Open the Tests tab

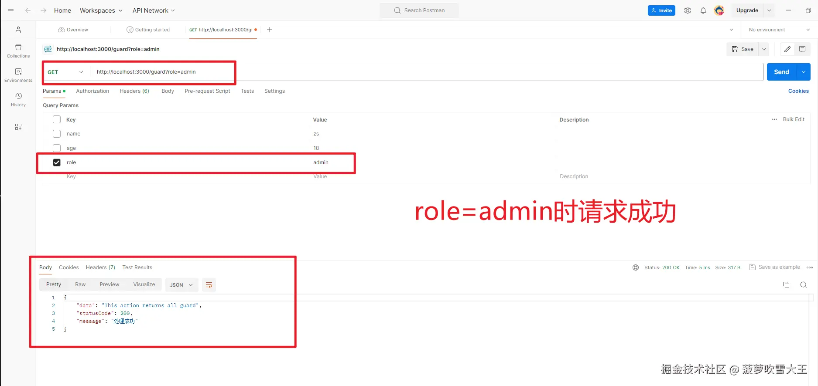(x=247, y=91)
